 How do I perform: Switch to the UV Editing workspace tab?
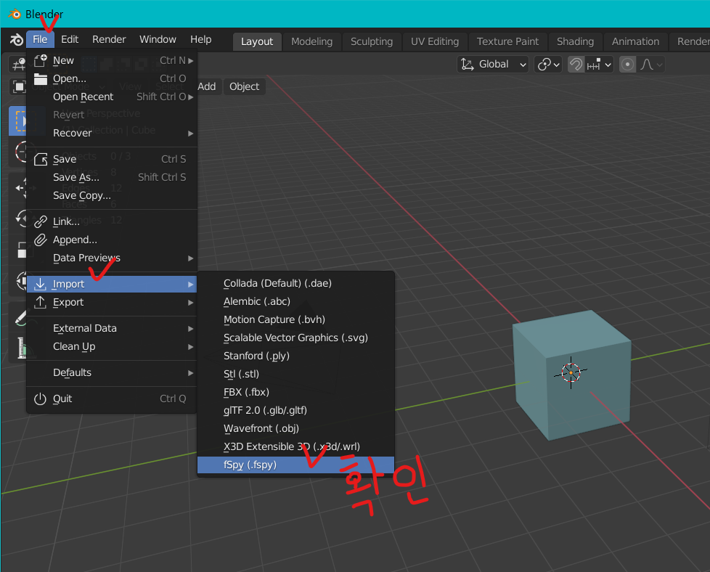click(435, 41)
